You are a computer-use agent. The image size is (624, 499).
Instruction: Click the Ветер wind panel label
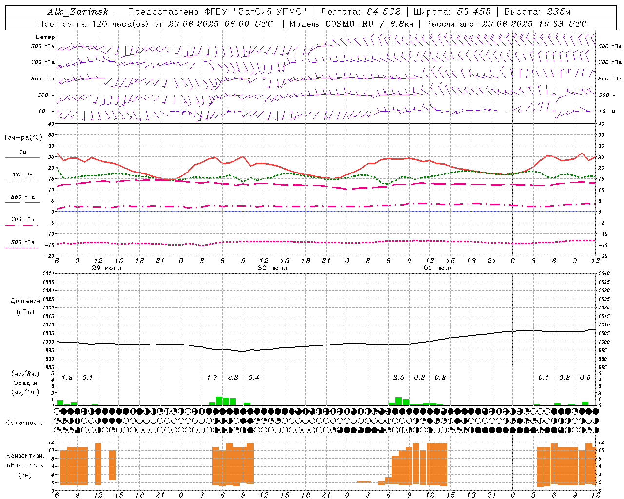tap(45, 37)
